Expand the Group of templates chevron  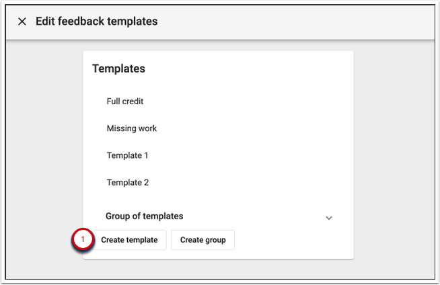[329, 218]
